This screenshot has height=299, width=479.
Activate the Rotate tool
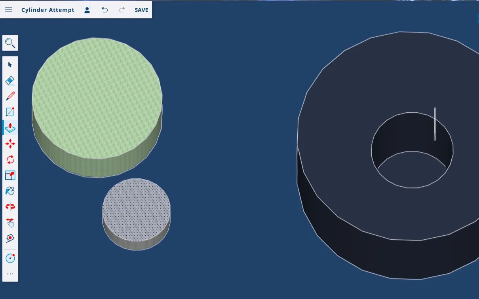10,159
